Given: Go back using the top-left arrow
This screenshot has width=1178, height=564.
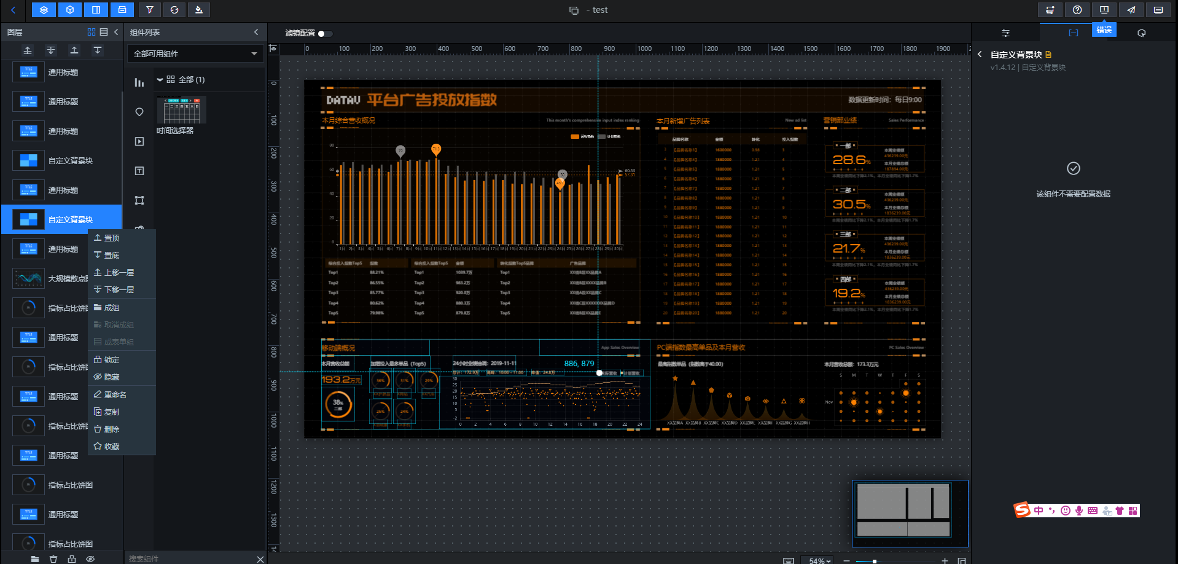Looking at the screenshot, I should (x=13, y=10).
